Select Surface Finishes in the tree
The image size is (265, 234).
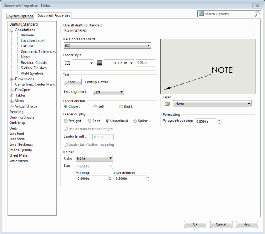coord(34,68)
